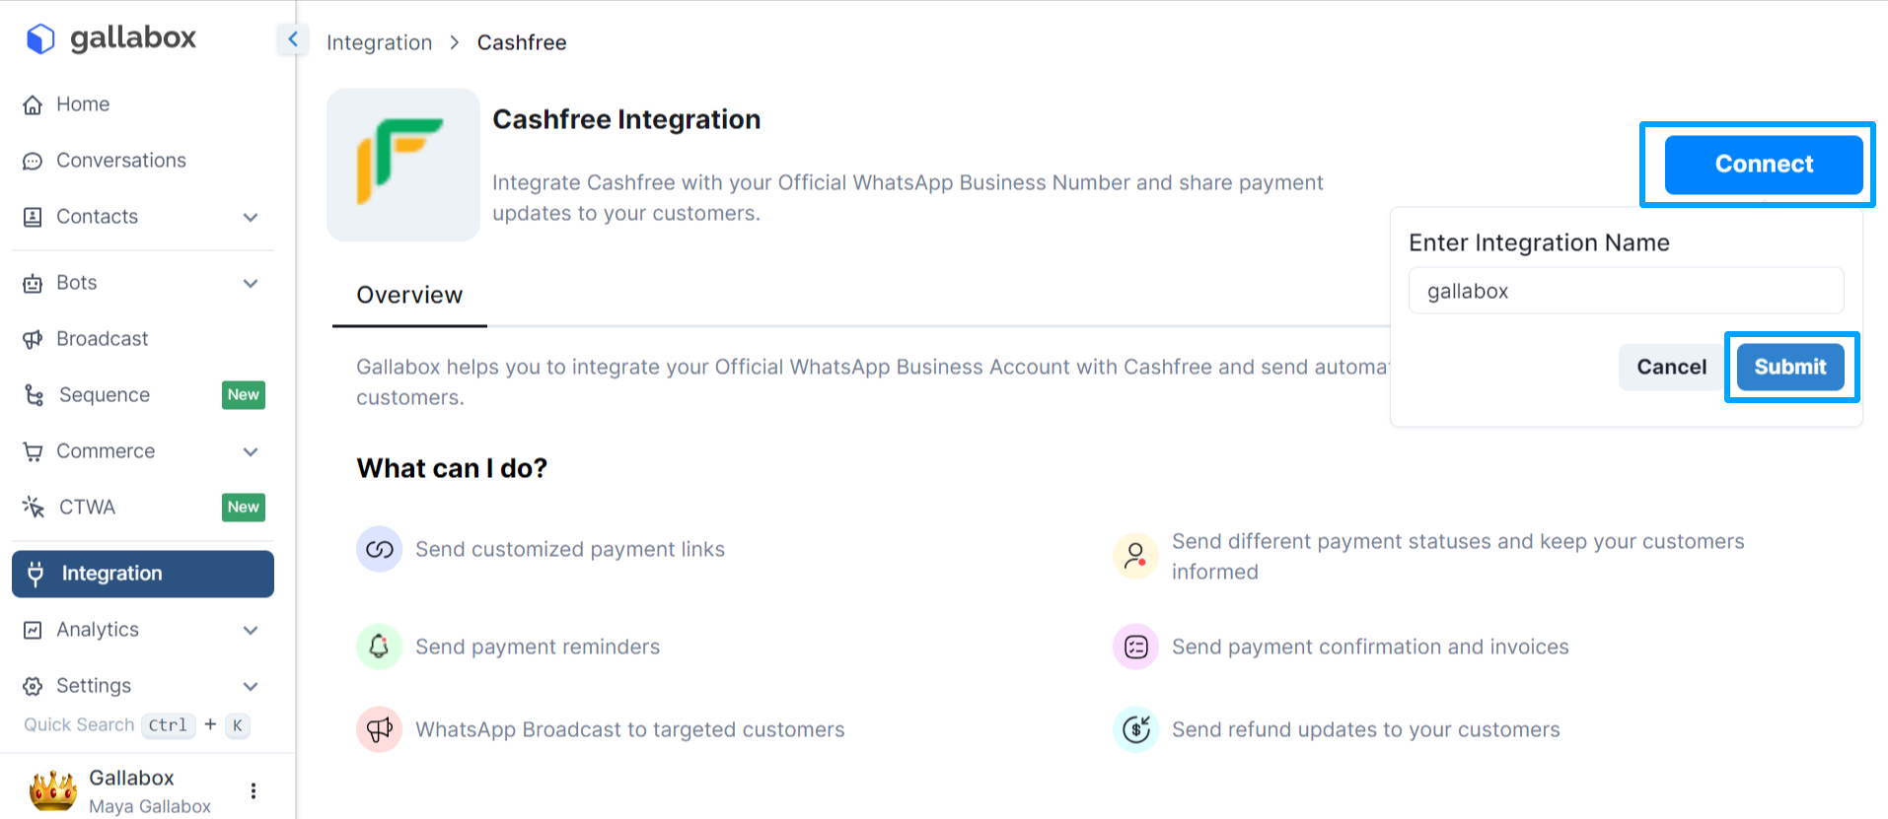Click the Connect button
The height and width of the screenshot is (819, 1888).
[x=1764, y=165]
